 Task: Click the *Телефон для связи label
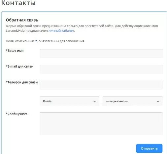click(x=22, y=82)
